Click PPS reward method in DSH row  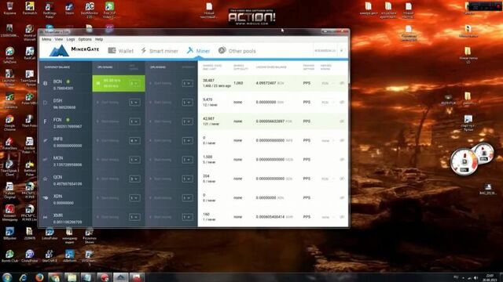pyautogui.click(x=307, y=103)
